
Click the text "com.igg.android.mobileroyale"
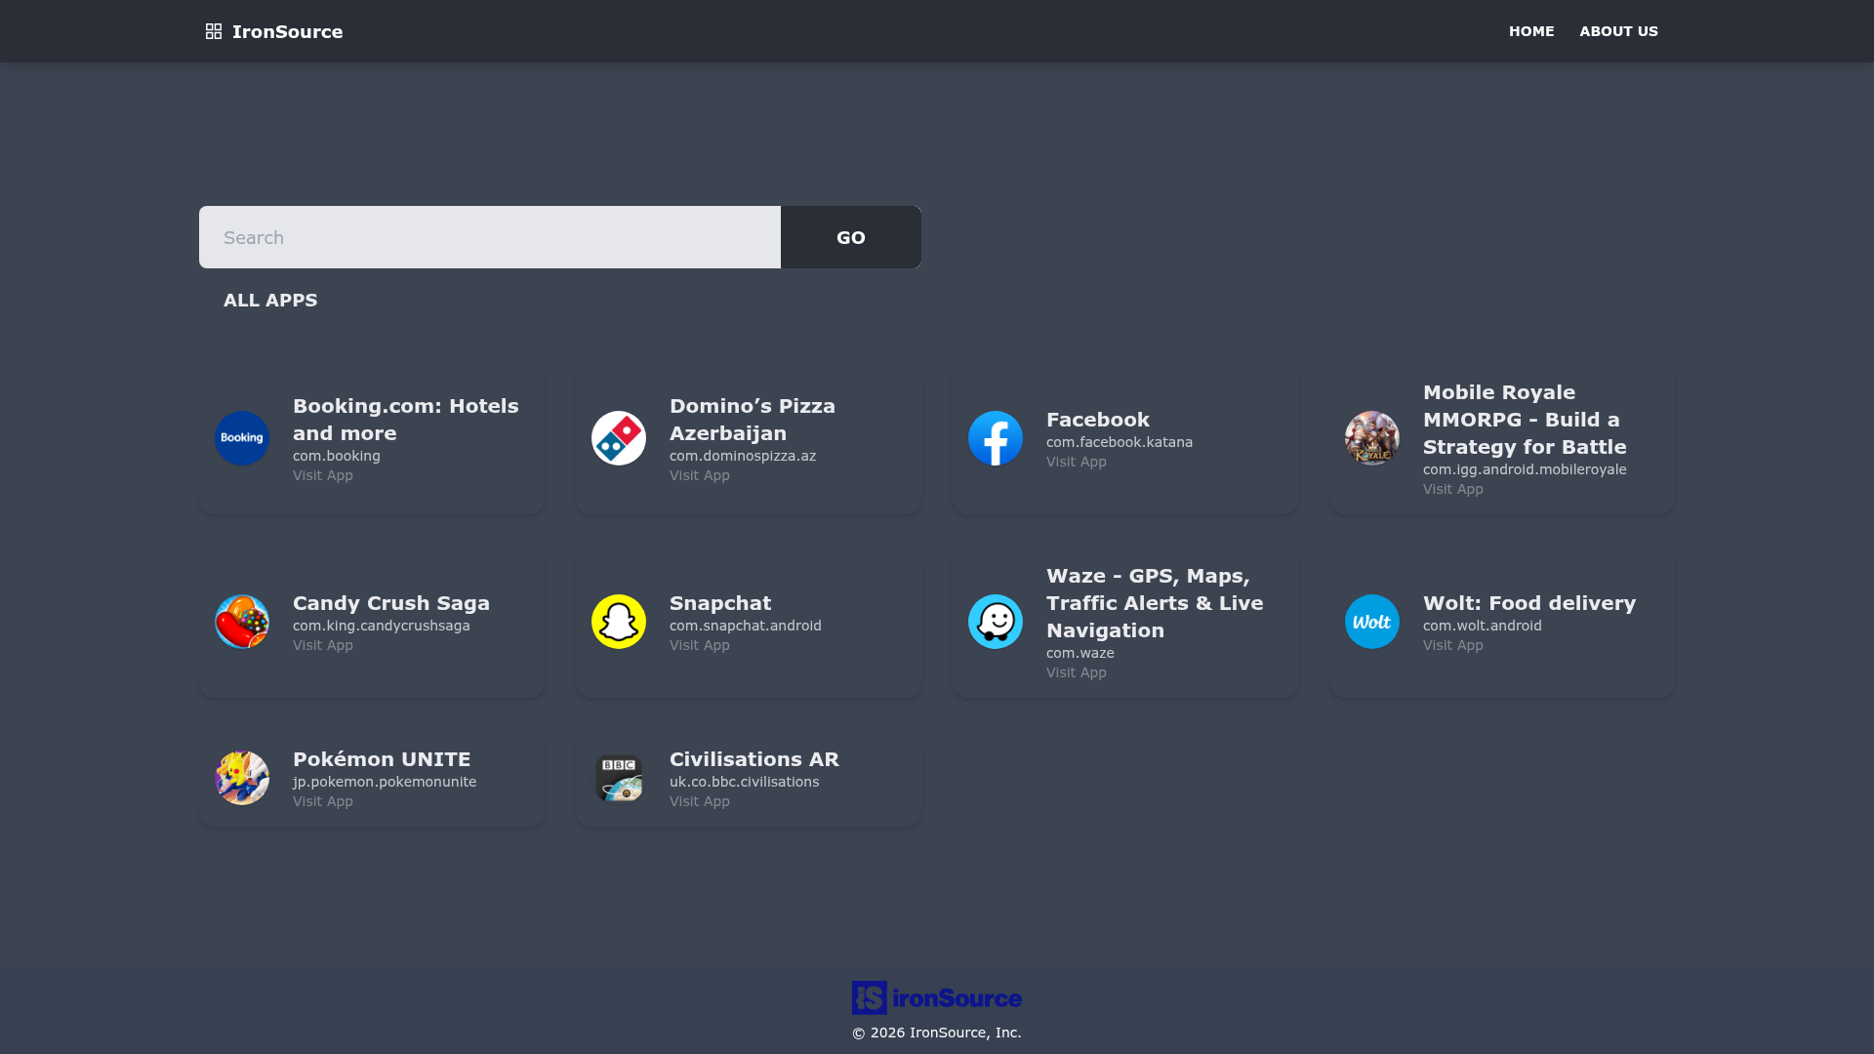click(1525, 469)
